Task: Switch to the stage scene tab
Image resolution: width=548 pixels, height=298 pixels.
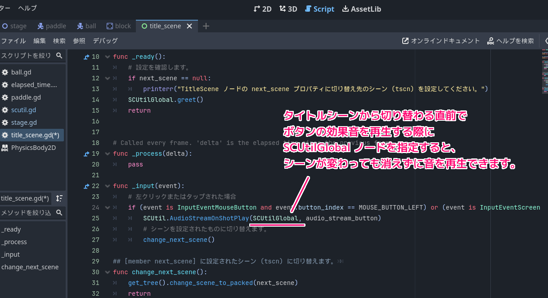Action: pos(14,26)
